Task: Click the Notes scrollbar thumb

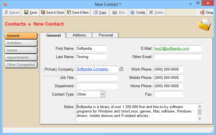Action: pos(200,112)
